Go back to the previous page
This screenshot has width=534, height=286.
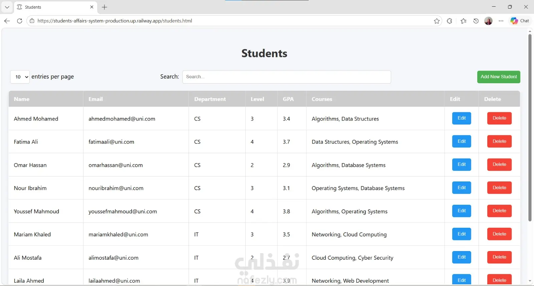7,21
